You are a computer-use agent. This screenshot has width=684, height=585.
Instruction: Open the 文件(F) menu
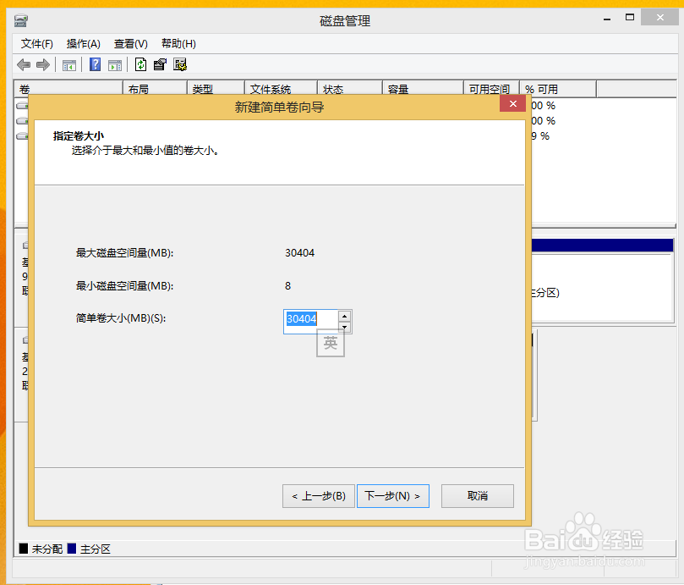(37, 43)
